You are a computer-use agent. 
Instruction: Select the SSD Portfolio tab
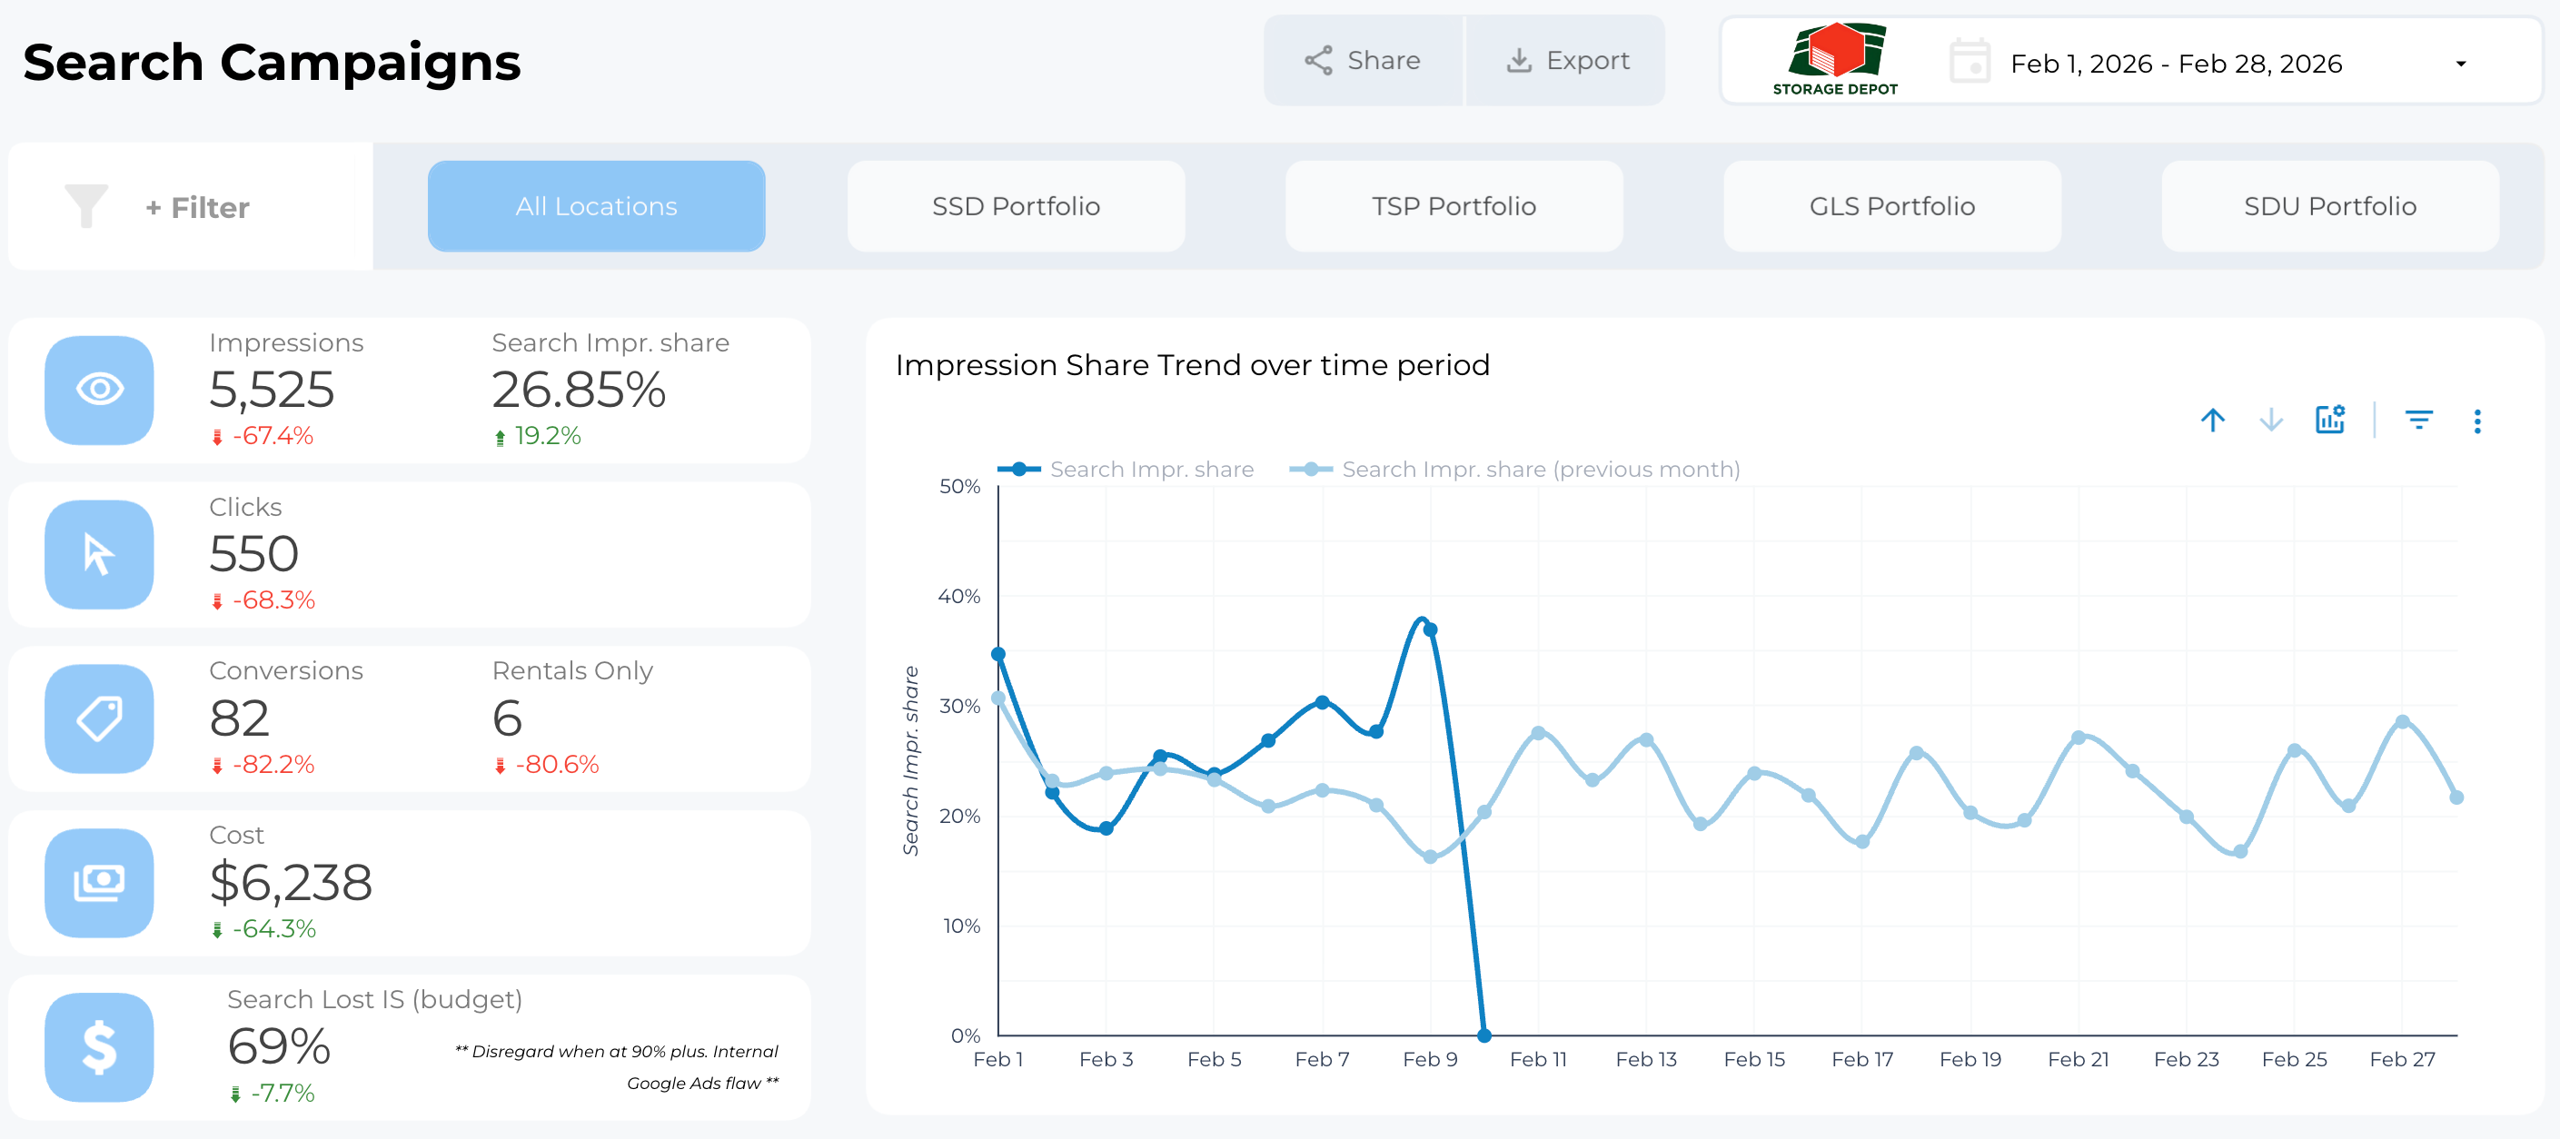tap(1016, 206)
